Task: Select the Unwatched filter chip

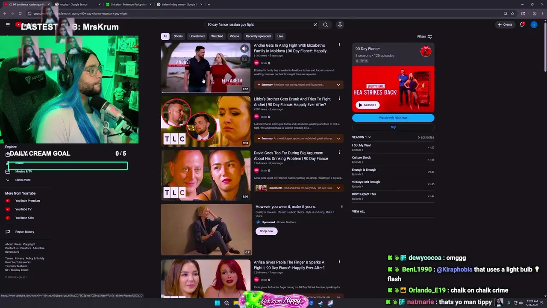Action: point(197,36)
